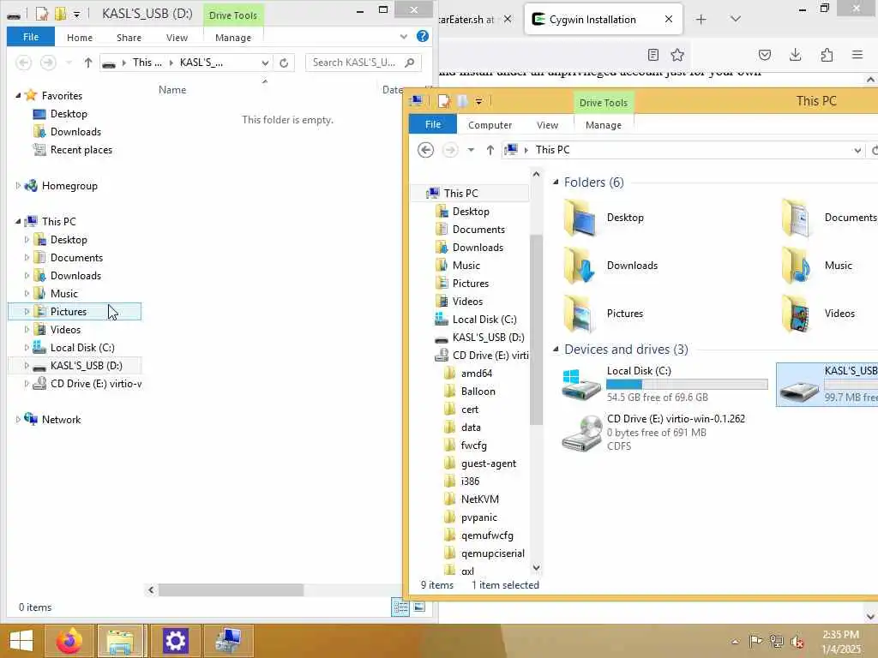The height and width of the screenshot is (658, 878).
Task: Click the bookmark star icon in Firefox
Action: [x=677, y=55]
